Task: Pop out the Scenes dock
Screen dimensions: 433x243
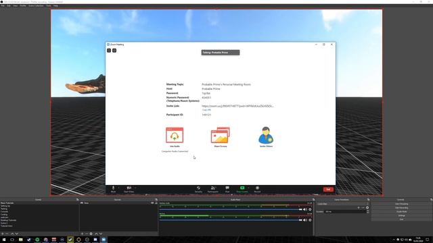Action: [x=77, y=200]
